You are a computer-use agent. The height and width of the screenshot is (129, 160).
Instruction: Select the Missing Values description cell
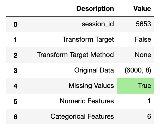click(91, 86)
